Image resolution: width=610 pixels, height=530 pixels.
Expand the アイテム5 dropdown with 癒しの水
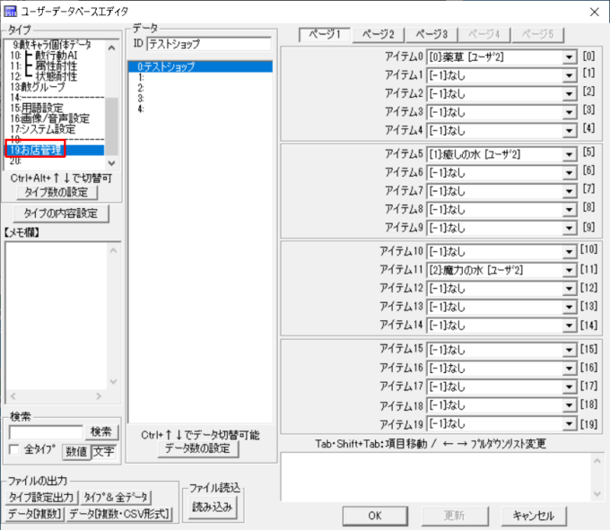pyautogui.click(x=570, y=155)
